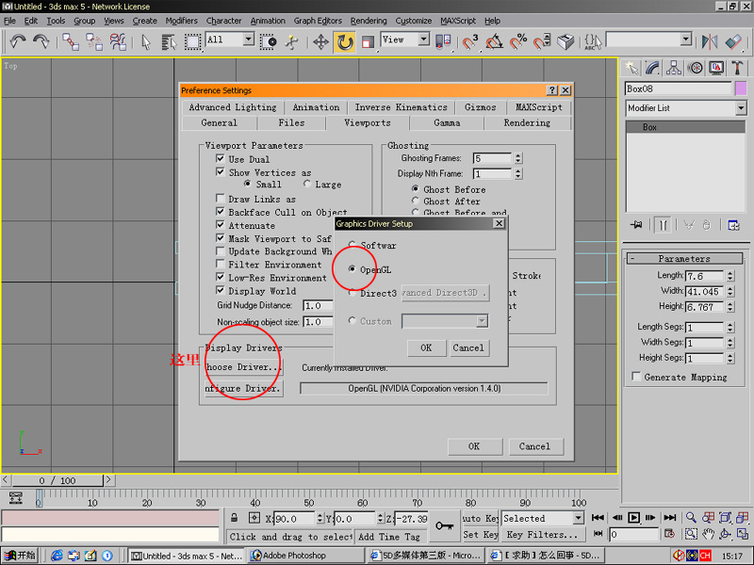Activate the Select and Scale tool
Screen dimensions: 754x565
368,42
